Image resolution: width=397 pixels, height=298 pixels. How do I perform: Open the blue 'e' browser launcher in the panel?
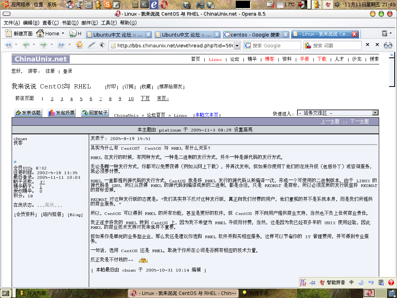point(154,4)
